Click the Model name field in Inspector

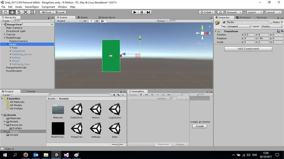[247, 22]
